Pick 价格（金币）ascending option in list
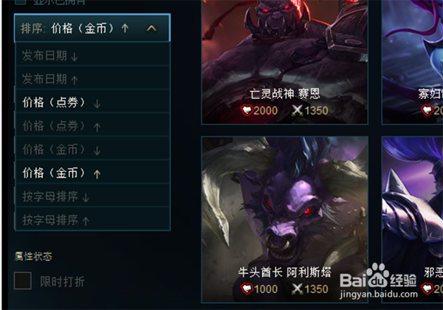This screenshot has width=443, height=310. pos(93,172)
